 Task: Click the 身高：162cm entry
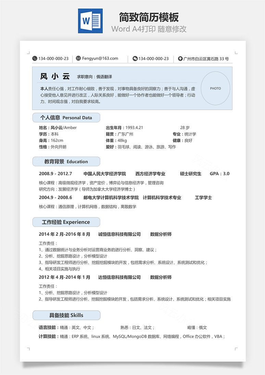[51, 141]
